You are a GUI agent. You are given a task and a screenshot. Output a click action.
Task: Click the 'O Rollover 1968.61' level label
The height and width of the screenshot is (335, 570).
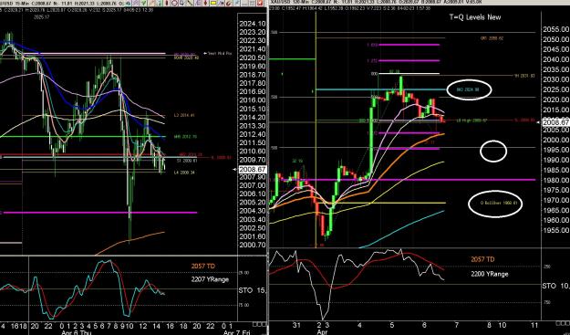[498, 203]
